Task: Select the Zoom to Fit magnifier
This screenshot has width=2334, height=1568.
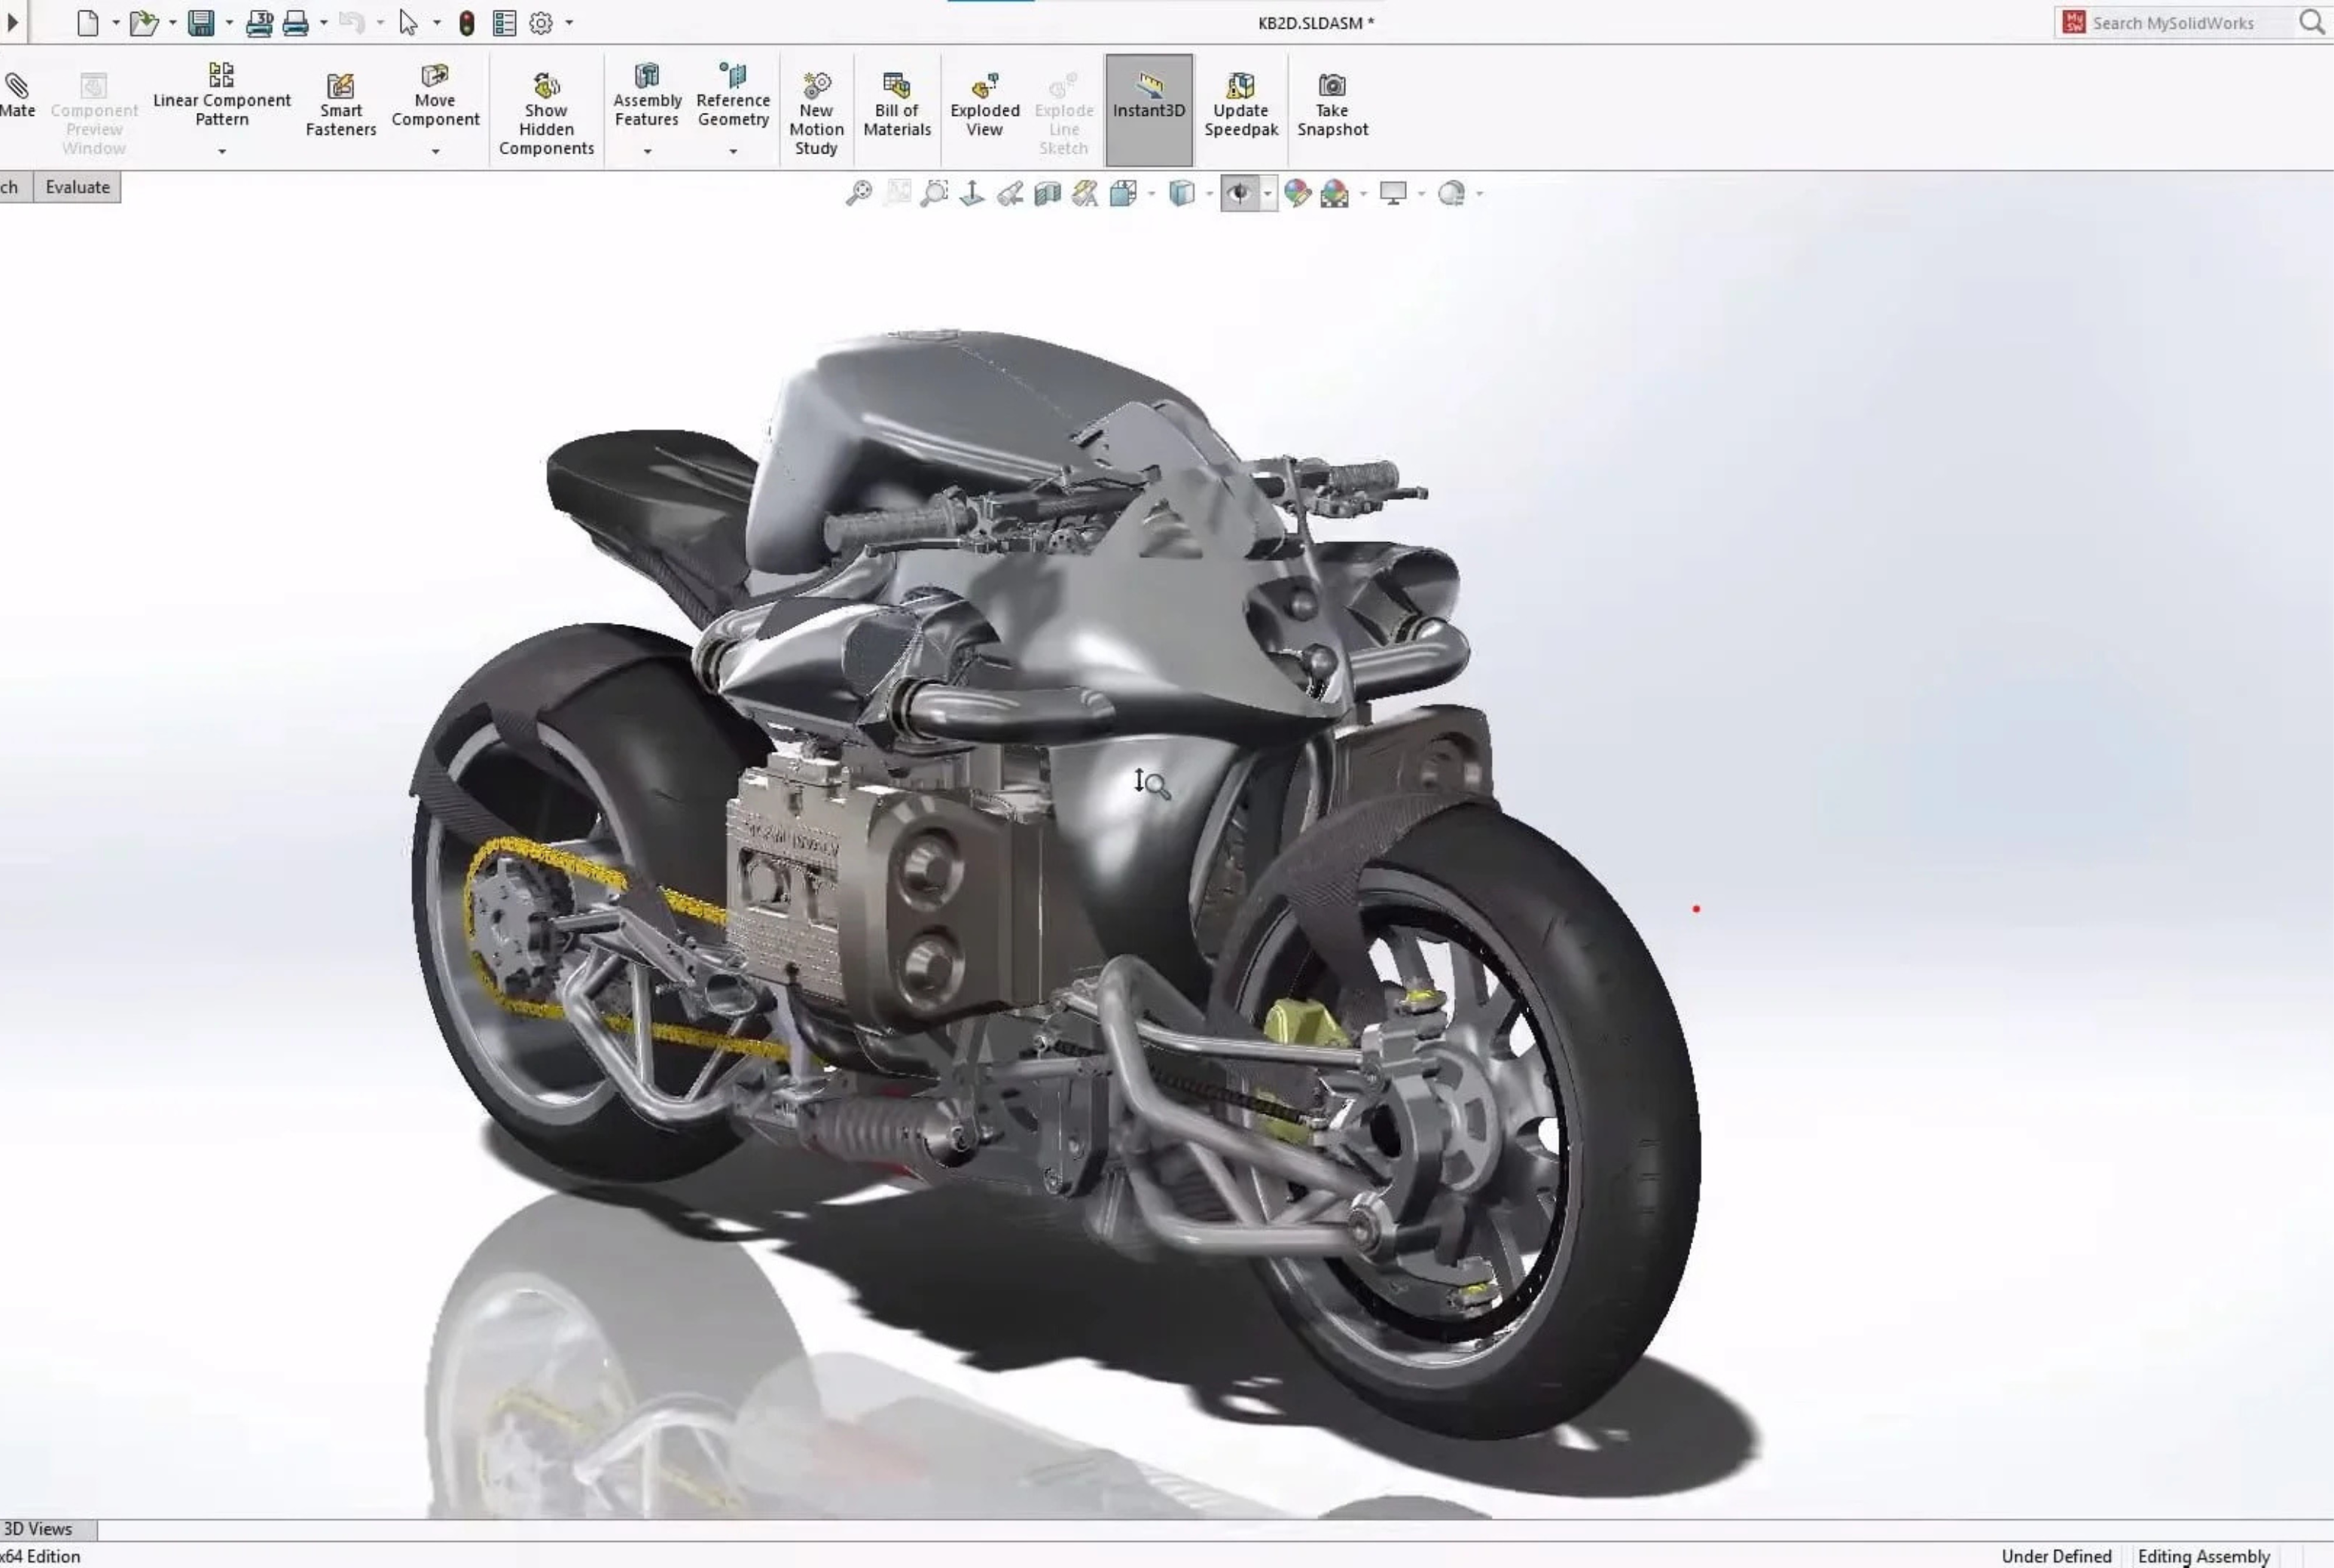Action: 859,193
